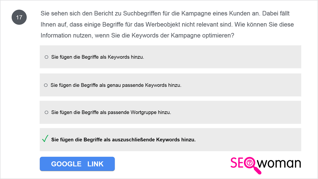Click the pink 'SE' letters in logo
The height and width of the screenshot is (179, 318).
(237, 163)
